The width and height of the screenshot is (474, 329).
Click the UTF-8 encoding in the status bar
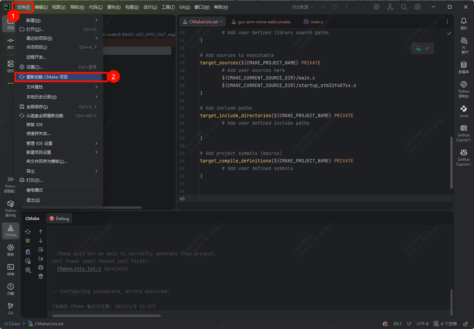point(422,324)
